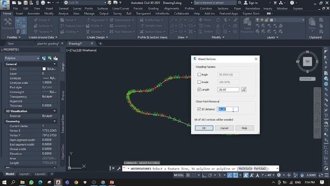The width and height of the screenshot is (330, 186).
Task: Click the Save disk icon
Action: click(25, 3)
